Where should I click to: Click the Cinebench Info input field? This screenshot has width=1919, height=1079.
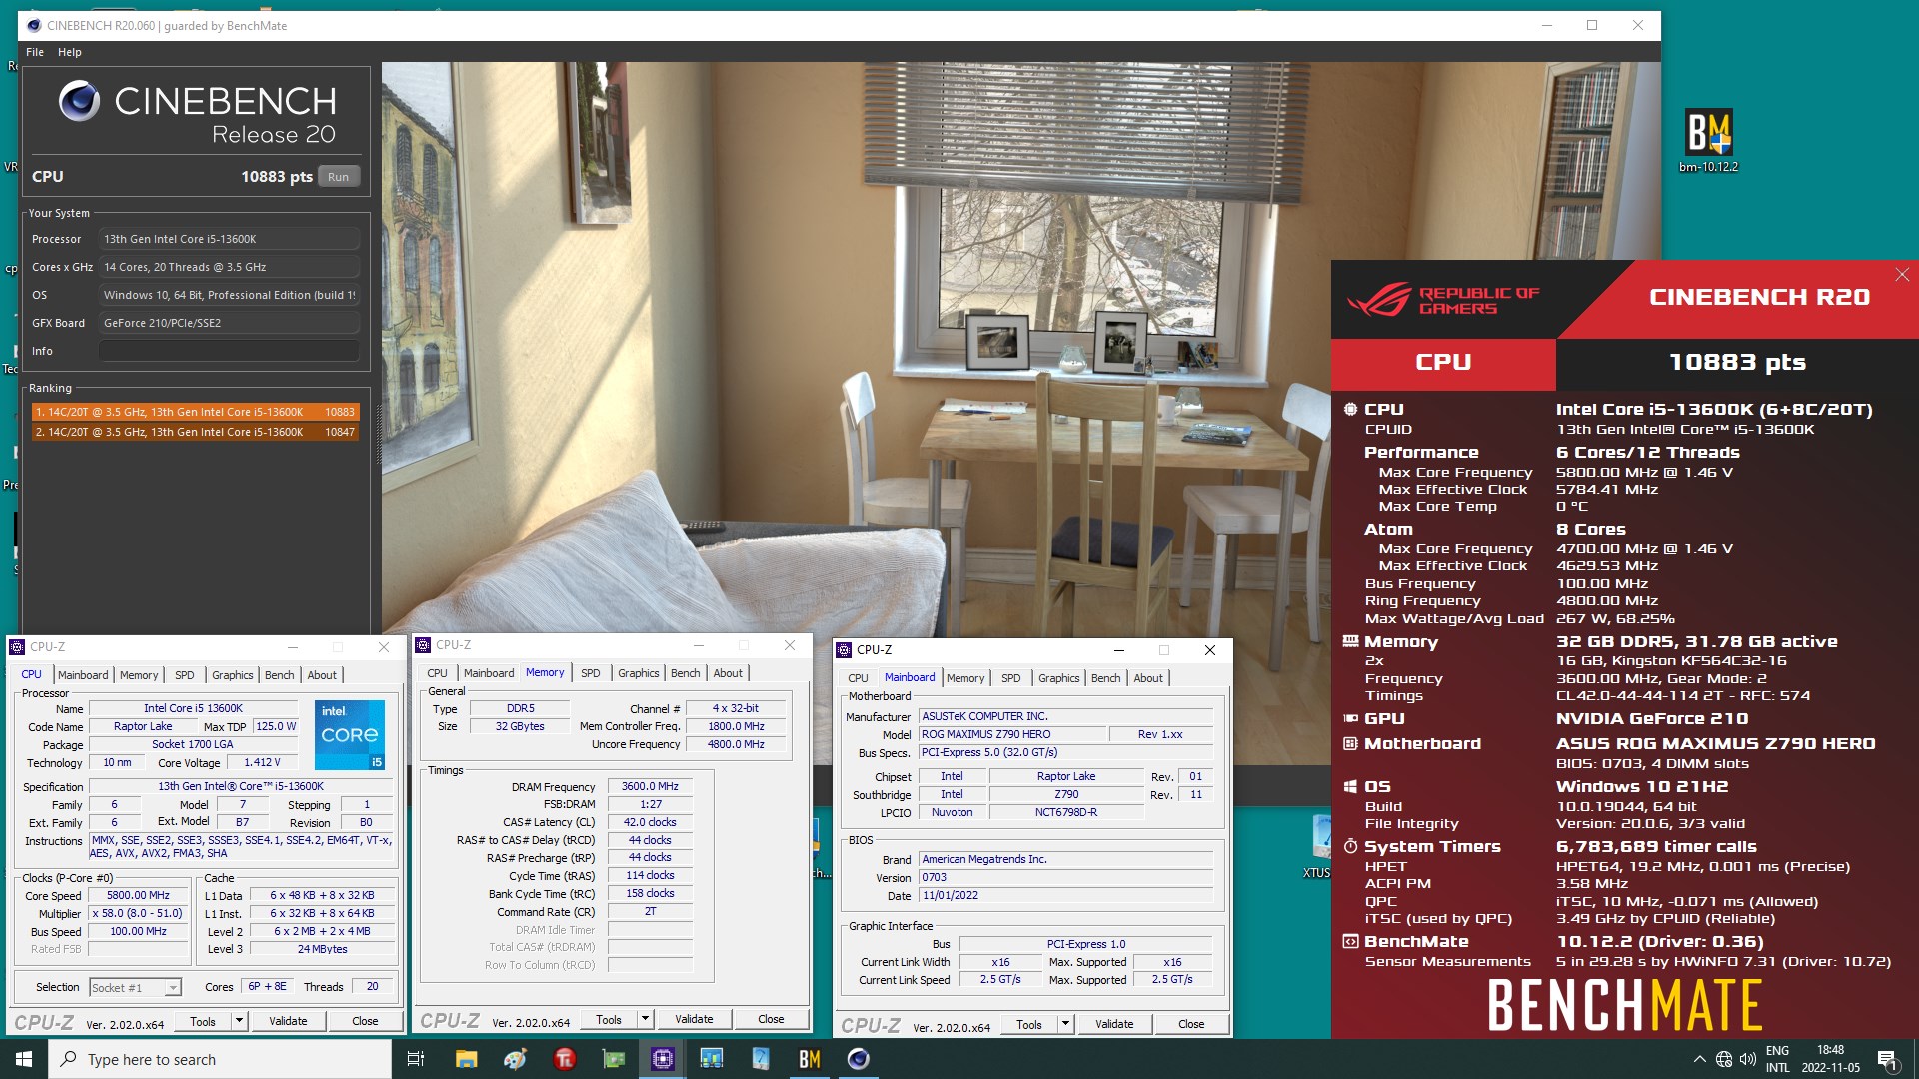[x=229, y=351]
